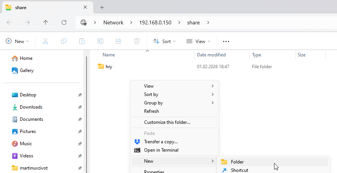337x173 pixels.
Task: Choose Refresh from the context menu
Action: 151,111
